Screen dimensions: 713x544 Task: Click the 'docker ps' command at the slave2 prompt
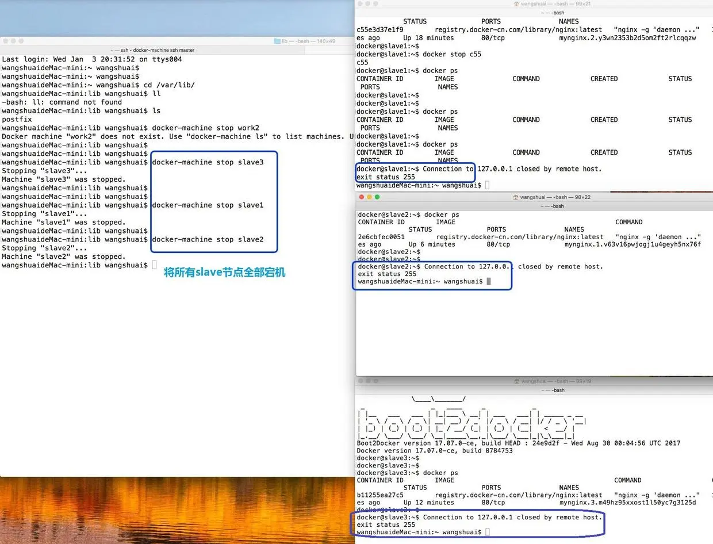pyautogui.click(x=442, y=214)
